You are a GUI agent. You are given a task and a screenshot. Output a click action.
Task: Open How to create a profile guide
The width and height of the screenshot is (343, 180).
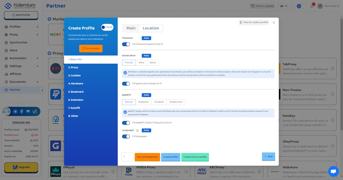pos(254,22)
